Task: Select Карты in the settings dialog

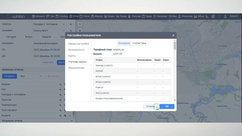Action: tap(72, 56)
